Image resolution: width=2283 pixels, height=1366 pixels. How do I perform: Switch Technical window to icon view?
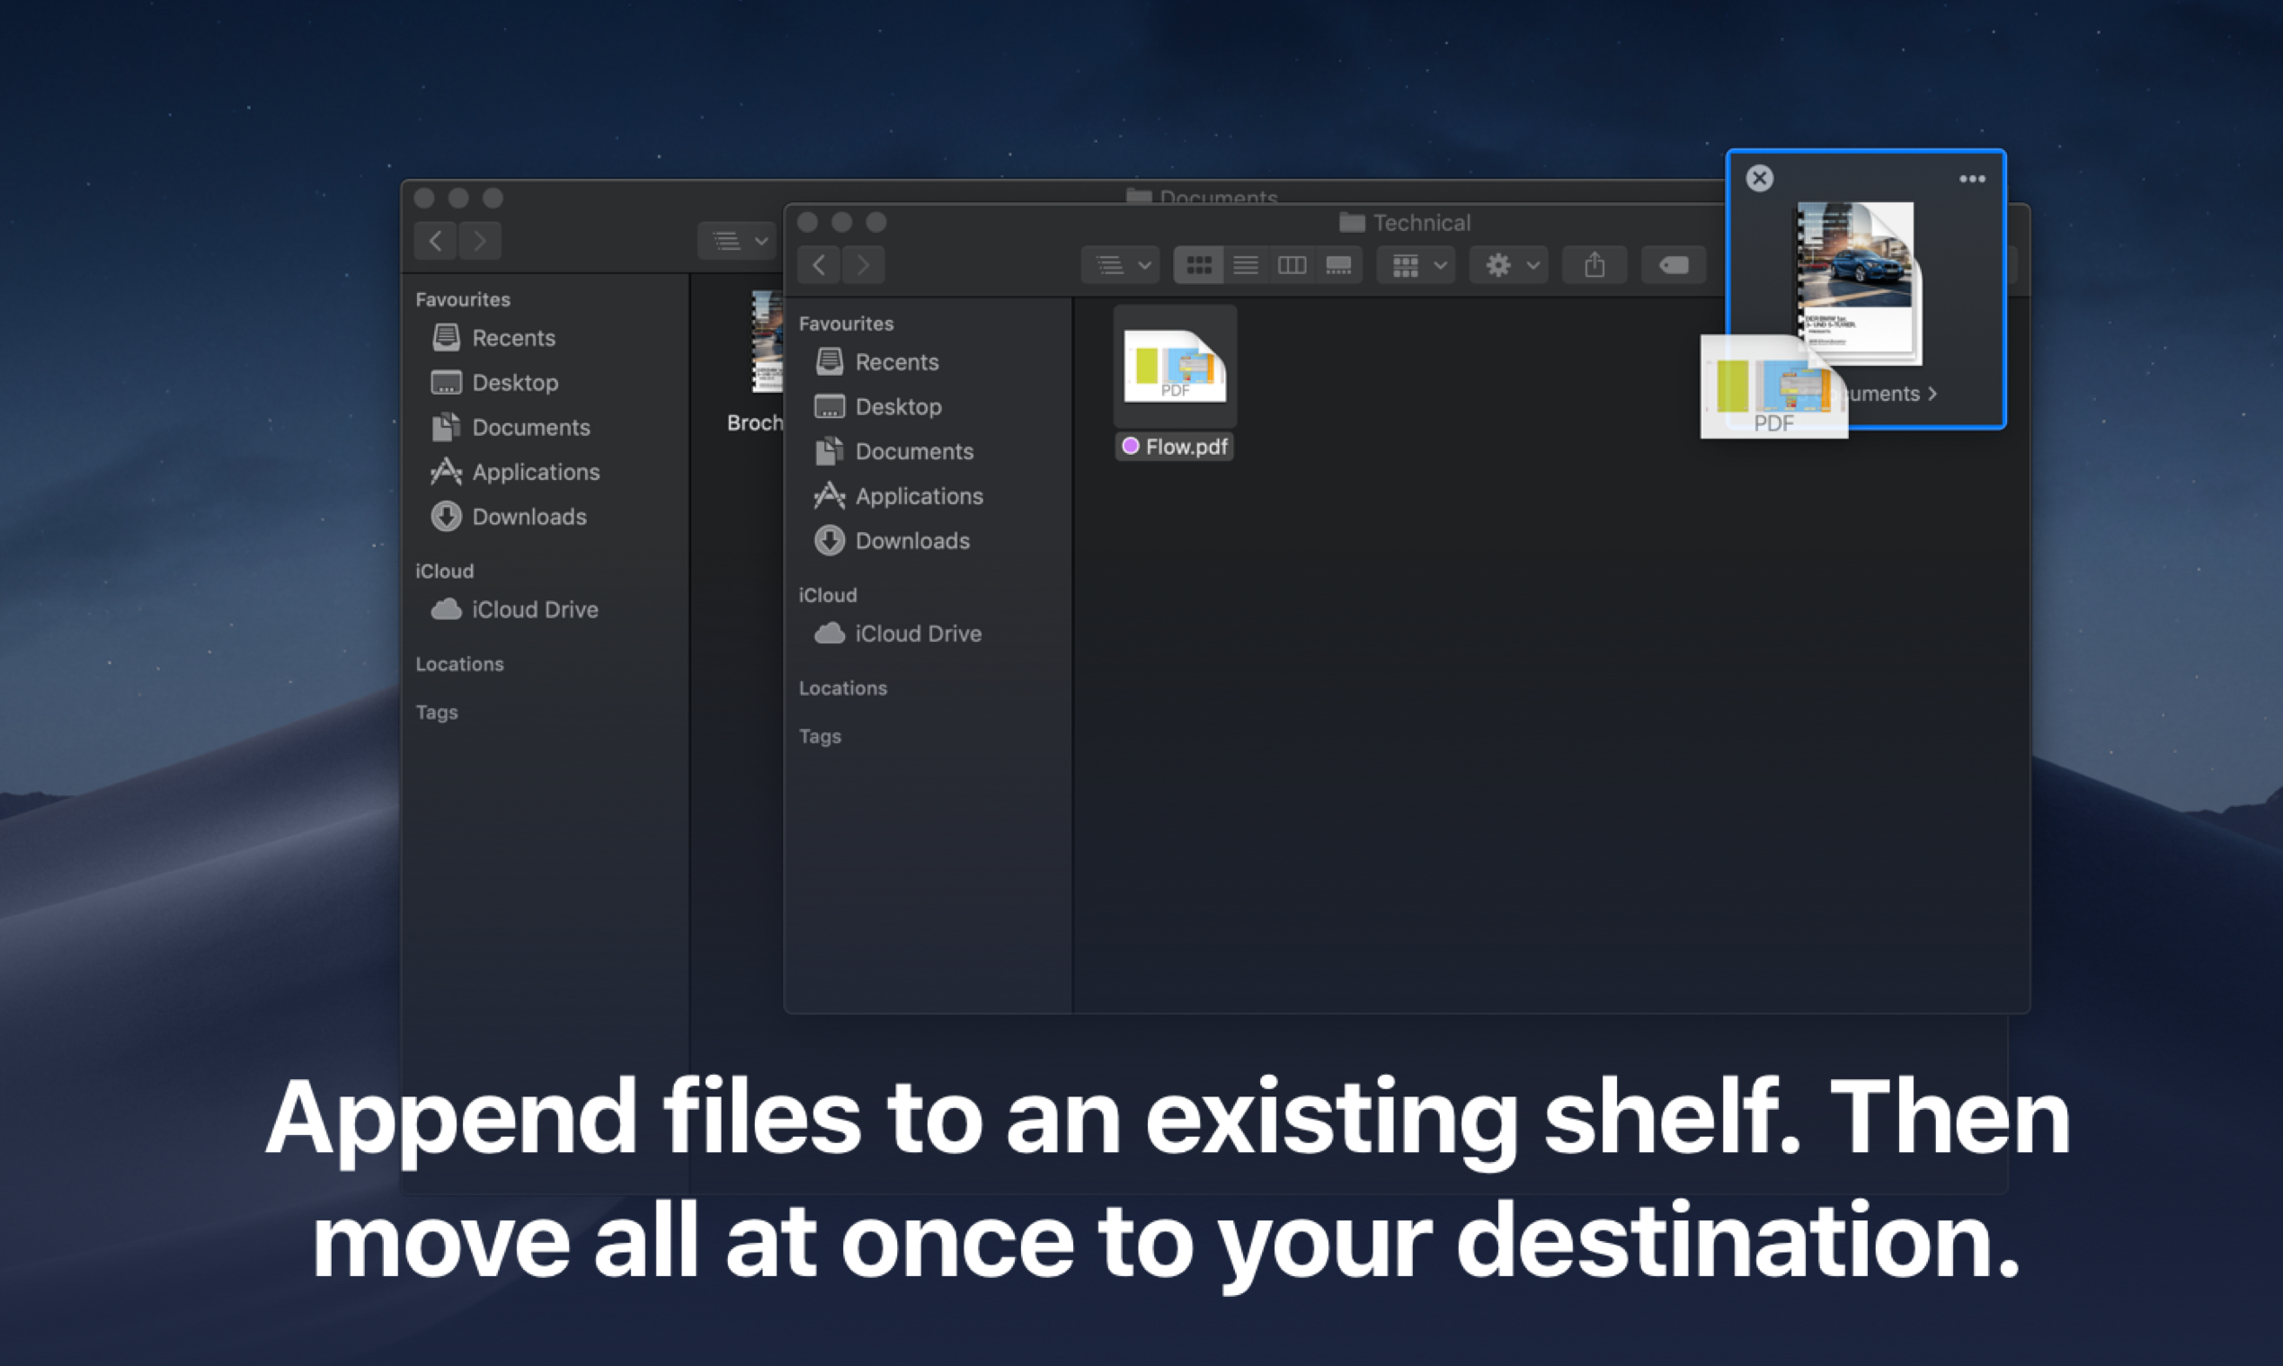(1199, 265)
